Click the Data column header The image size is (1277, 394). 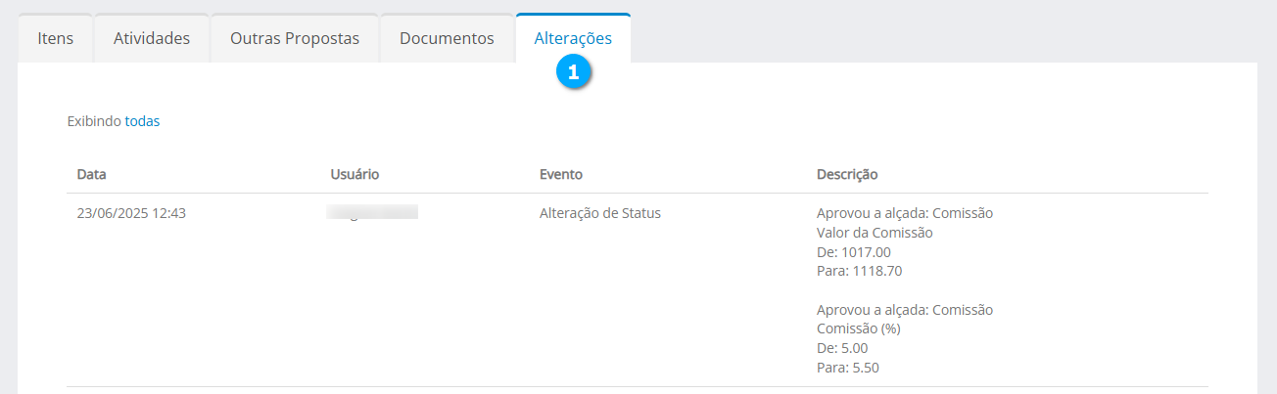(92, 174)
